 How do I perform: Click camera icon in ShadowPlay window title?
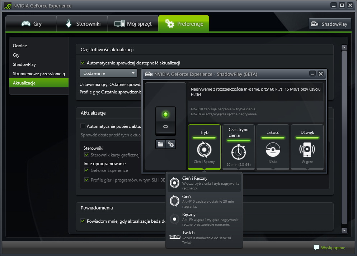(149, 74)
